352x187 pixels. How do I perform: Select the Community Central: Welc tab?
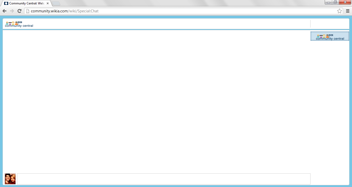click(27, 3)
